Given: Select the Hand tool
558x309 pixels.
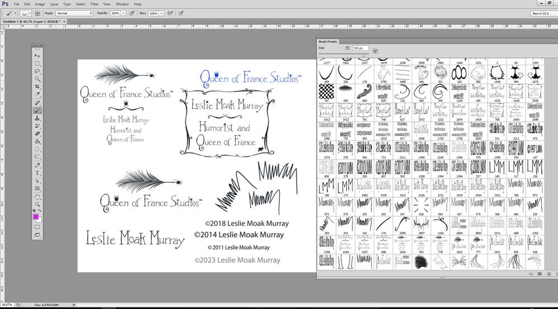Looking at the screenshot, I should 37,197.
